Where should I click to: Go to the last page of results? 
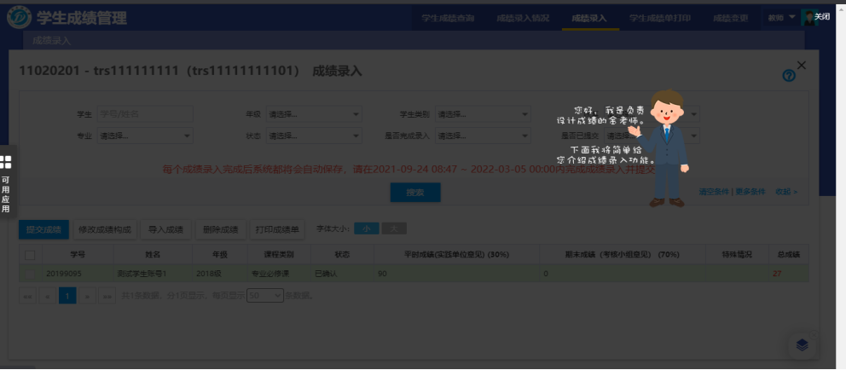pyautogui.click(x=107, y=296)
